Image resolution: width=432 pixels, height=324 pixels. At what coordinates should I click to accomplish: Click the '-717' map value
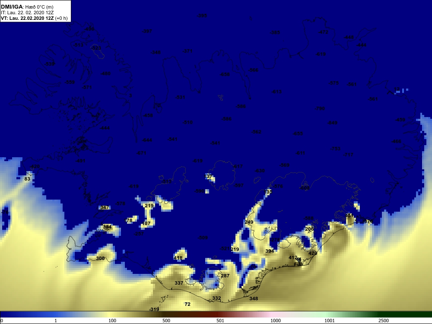[x=348, y=155]
